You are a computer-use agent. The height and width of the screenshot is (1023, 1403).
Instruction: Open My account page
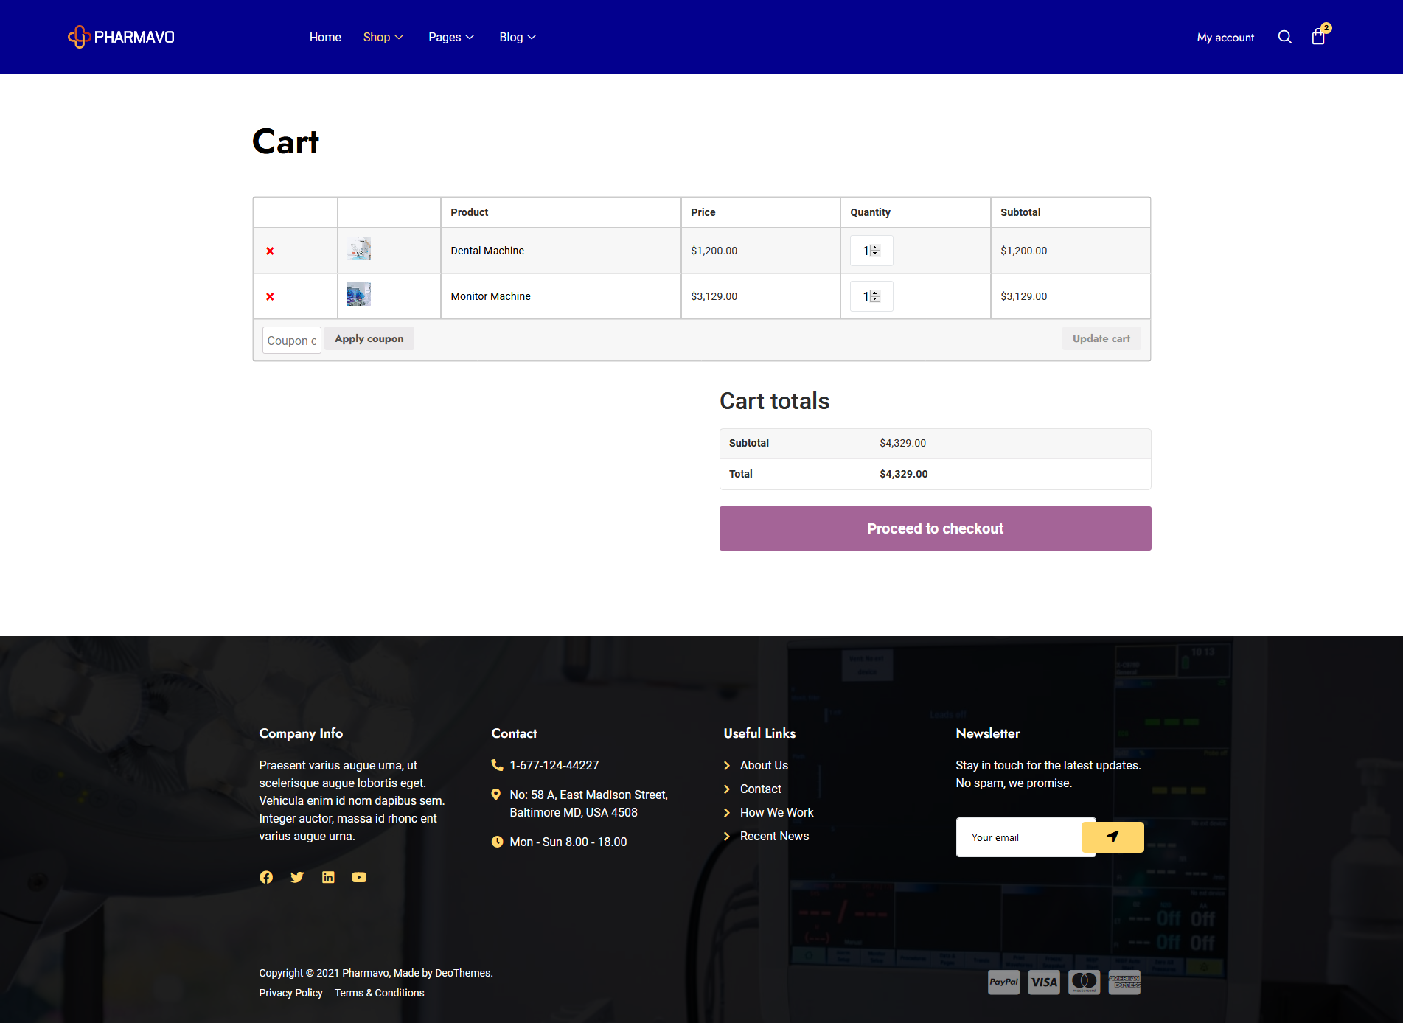(x=1225, y=38)
